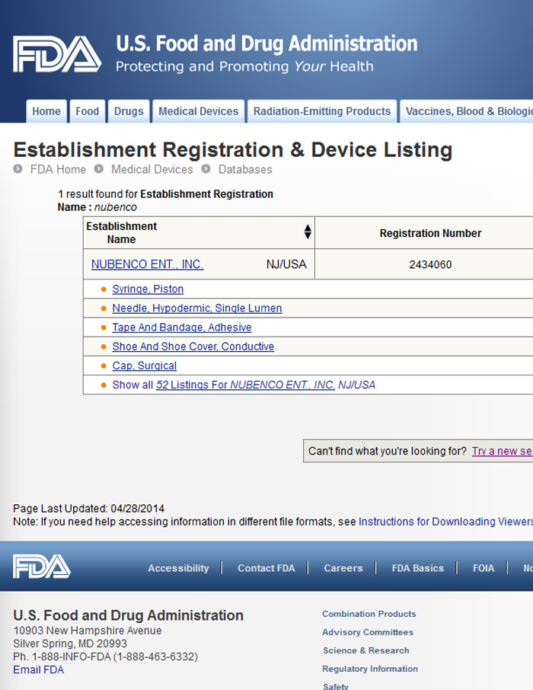Click breadcrumb arrow icon before Medical Devices

[99, 169]
